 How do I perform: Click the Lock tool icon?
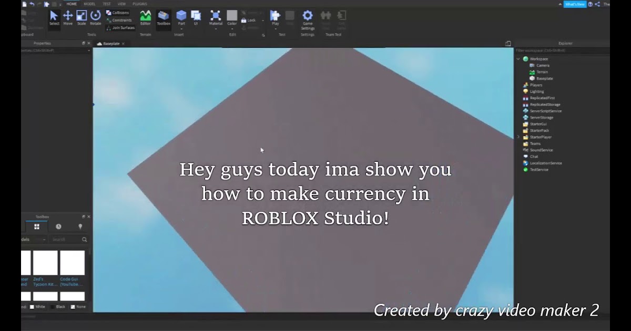(x=244, y=20)
